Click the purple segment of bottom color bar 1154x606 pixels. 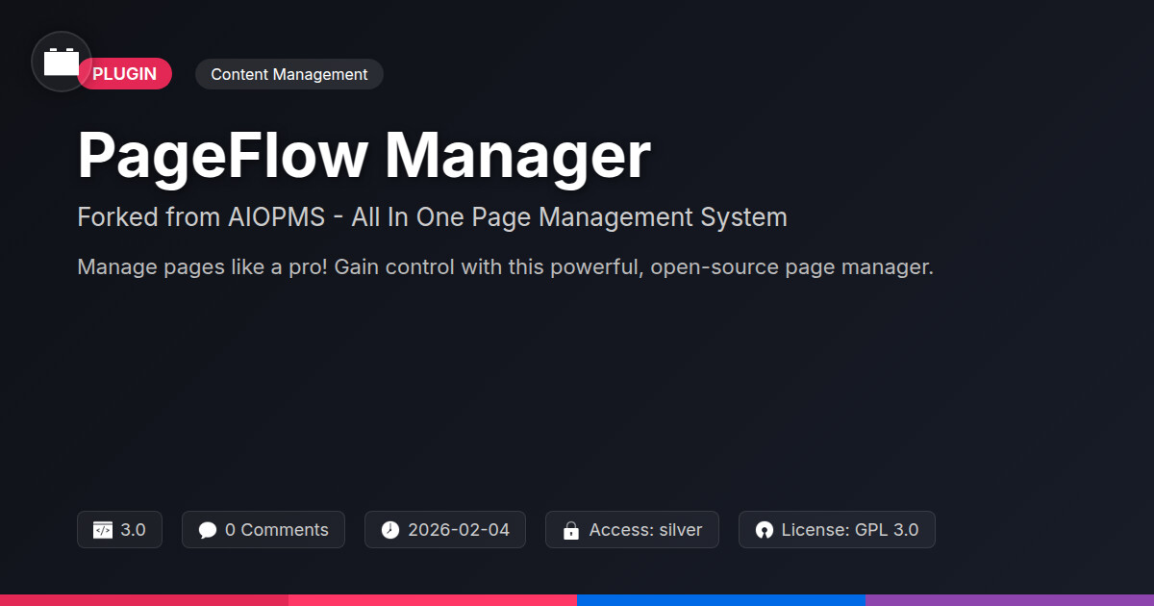[x=1010, y=600]
